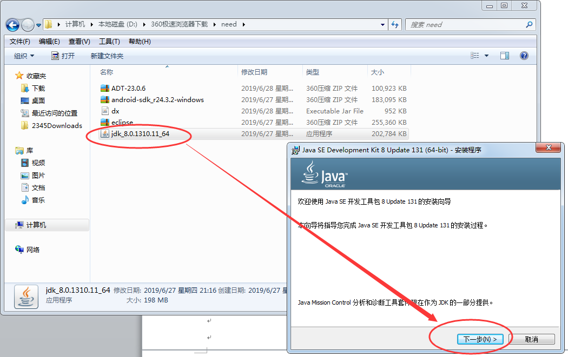Open 2345Downloads folder in favorites
Viewport: 568px width, 357px height.
57,125
